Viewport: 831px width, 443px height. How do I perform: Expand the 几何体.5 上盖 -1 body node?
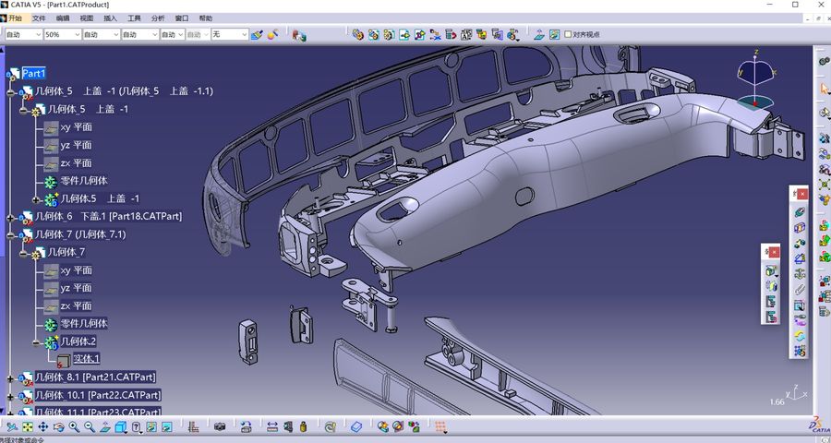pos(36,199)
